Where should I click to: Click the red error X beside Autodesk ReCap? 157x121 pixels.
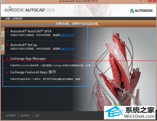pos(7,45)
